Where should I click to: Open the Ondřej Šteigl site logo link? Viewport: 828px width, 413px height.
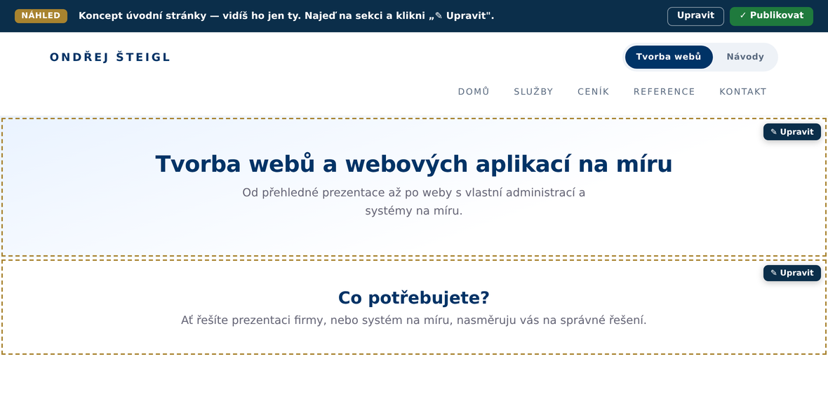click(110, 57)
